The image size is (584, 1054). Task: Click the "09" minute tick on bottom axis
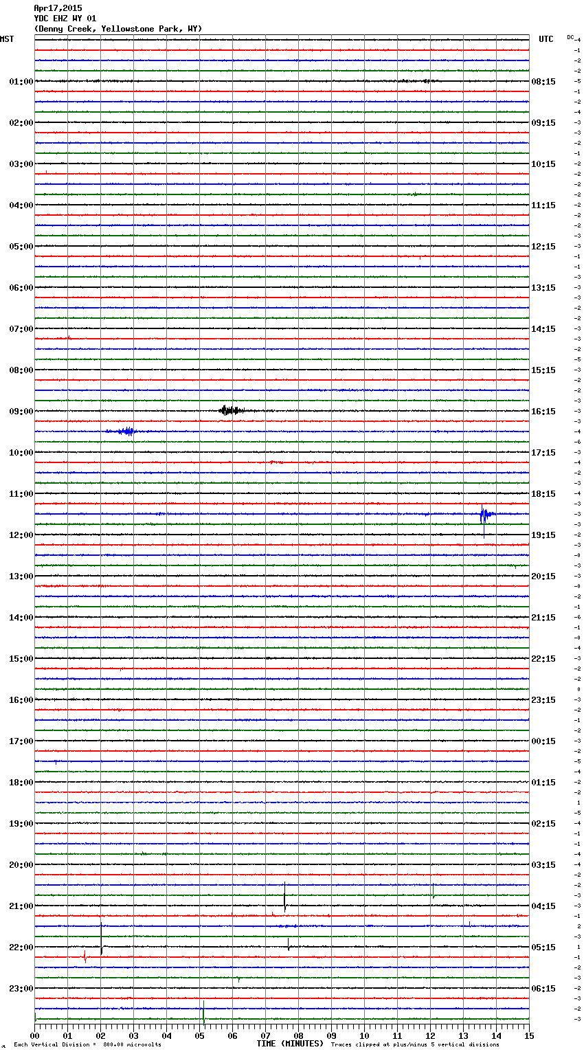click(331, 1035)
